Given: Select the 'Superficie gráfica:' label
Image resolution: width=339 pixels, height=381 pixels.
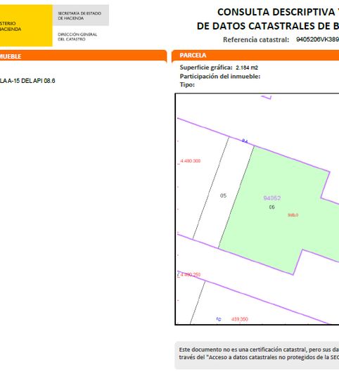Looking at the screenshot, I should pyautogui.click(x=206, y=67).
